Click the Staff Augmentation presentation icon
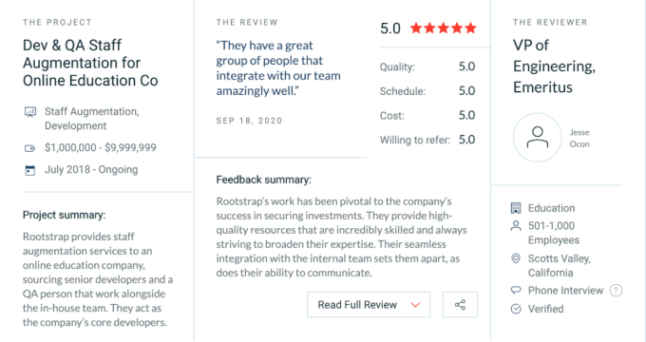646x342 pixels. coord(30,112)
